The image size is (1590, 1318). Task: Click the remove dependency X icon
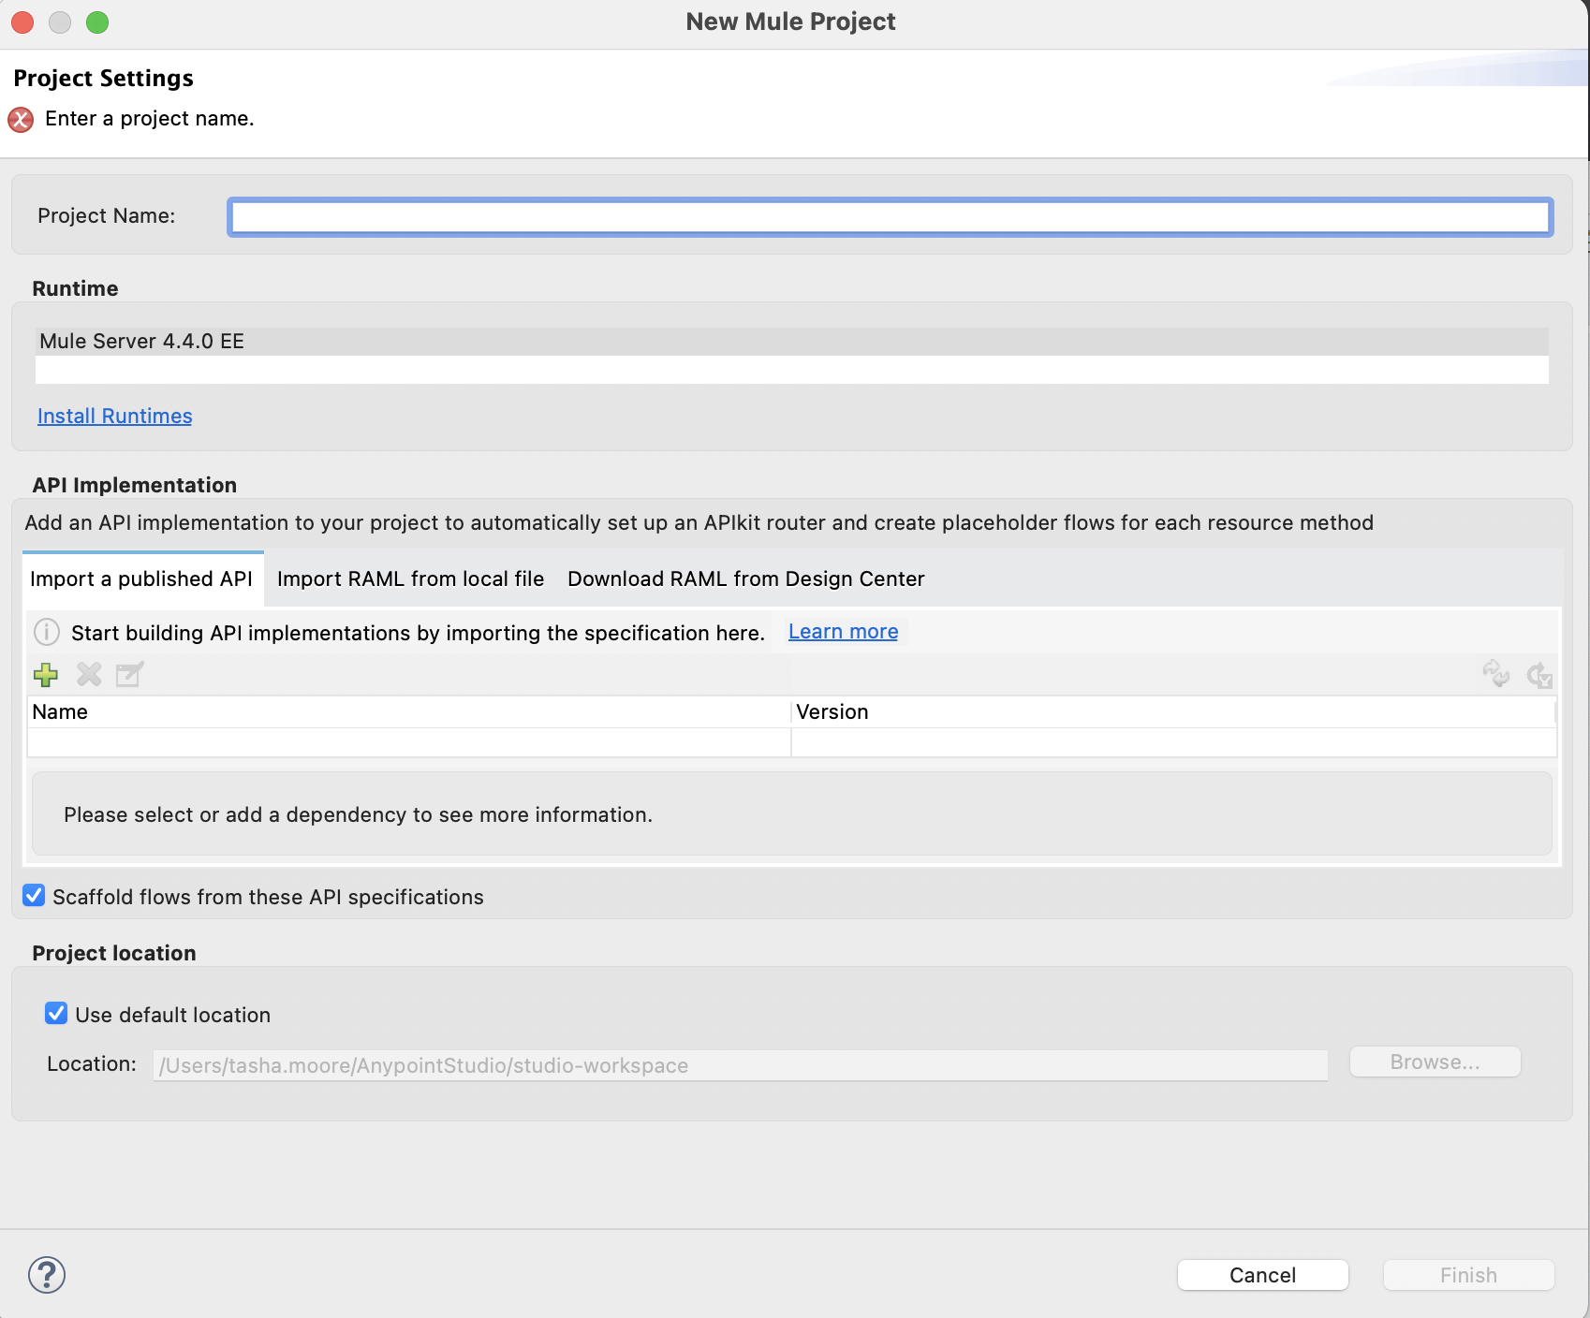pos(88,674)
